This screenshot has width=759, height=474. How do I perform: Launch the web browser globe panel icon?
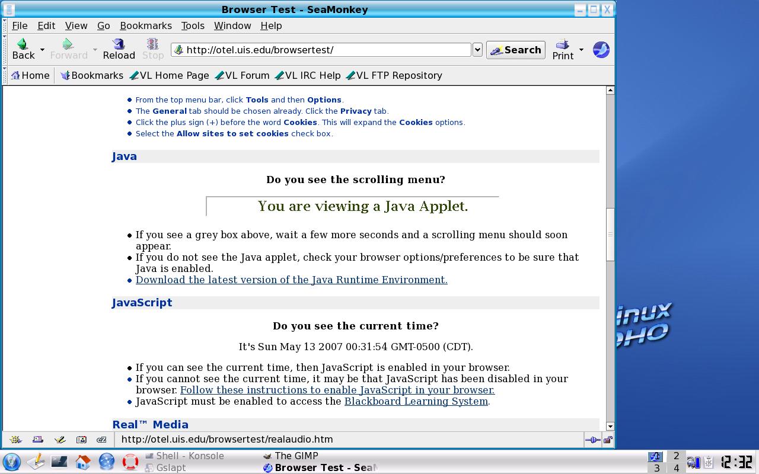[x=107, y=462]
